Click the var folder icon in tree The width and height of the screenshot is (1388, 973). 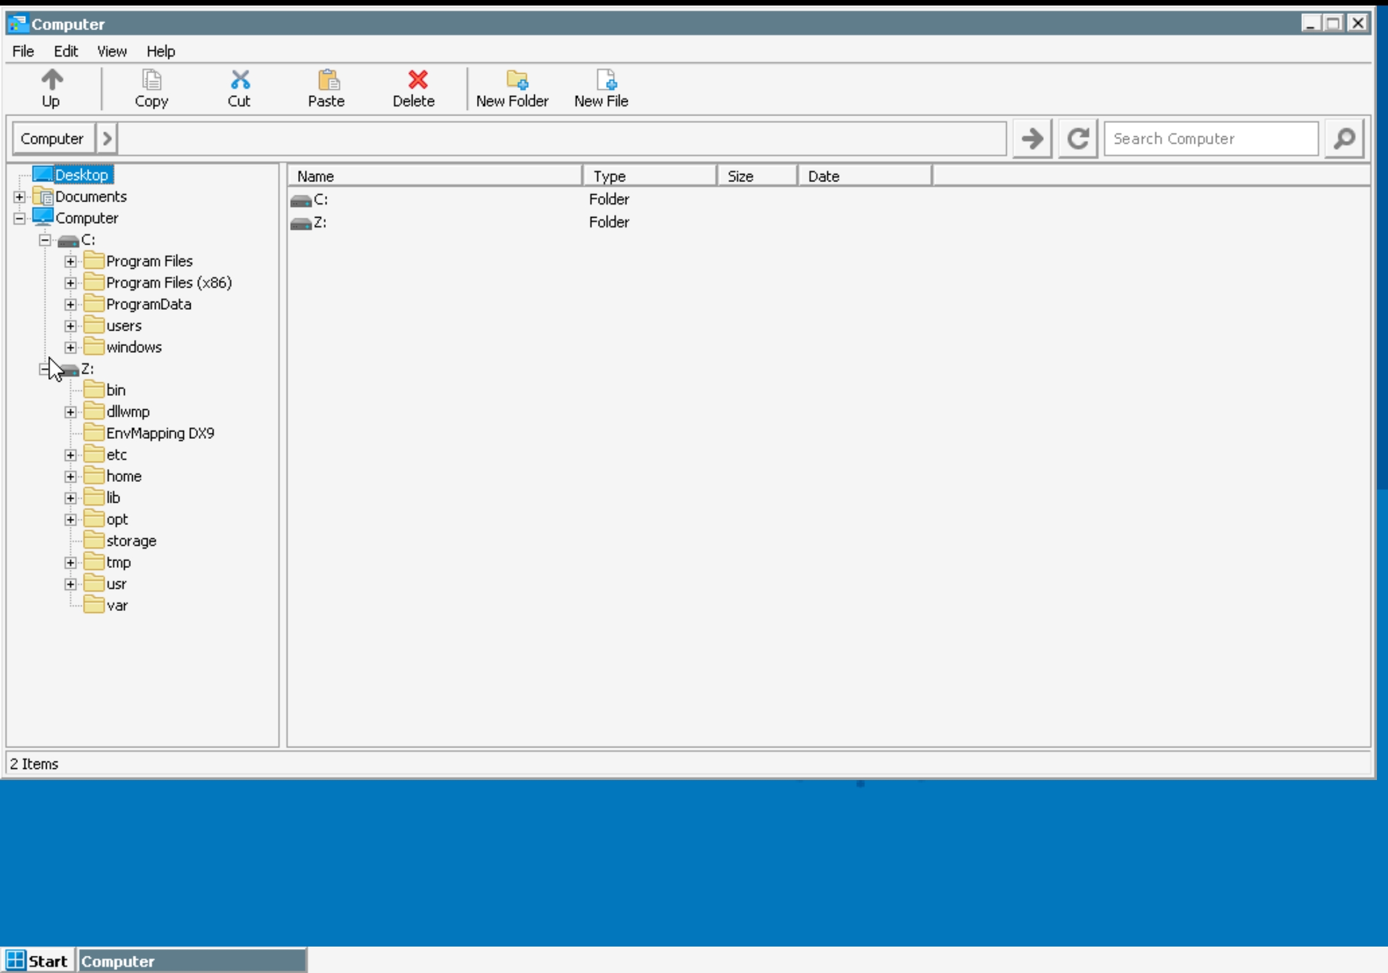click(93, 605)
